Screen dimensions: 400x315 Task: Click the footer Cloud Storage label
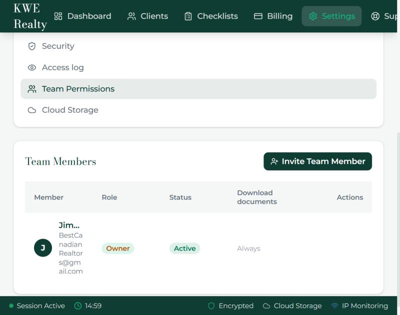coord(297,306)
